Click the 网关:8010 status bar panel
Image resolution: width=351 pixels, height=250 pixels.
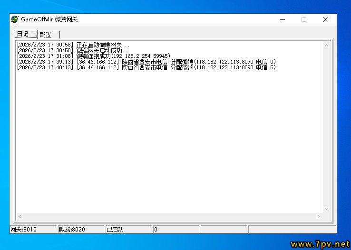point(32,230)
